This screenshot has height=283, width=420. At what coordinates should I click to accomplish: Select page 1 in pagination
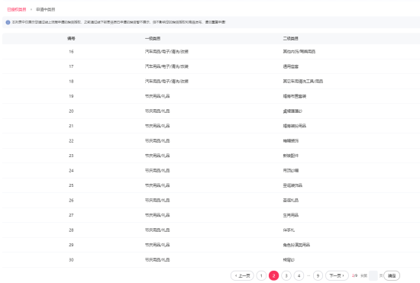pos(261,276)
